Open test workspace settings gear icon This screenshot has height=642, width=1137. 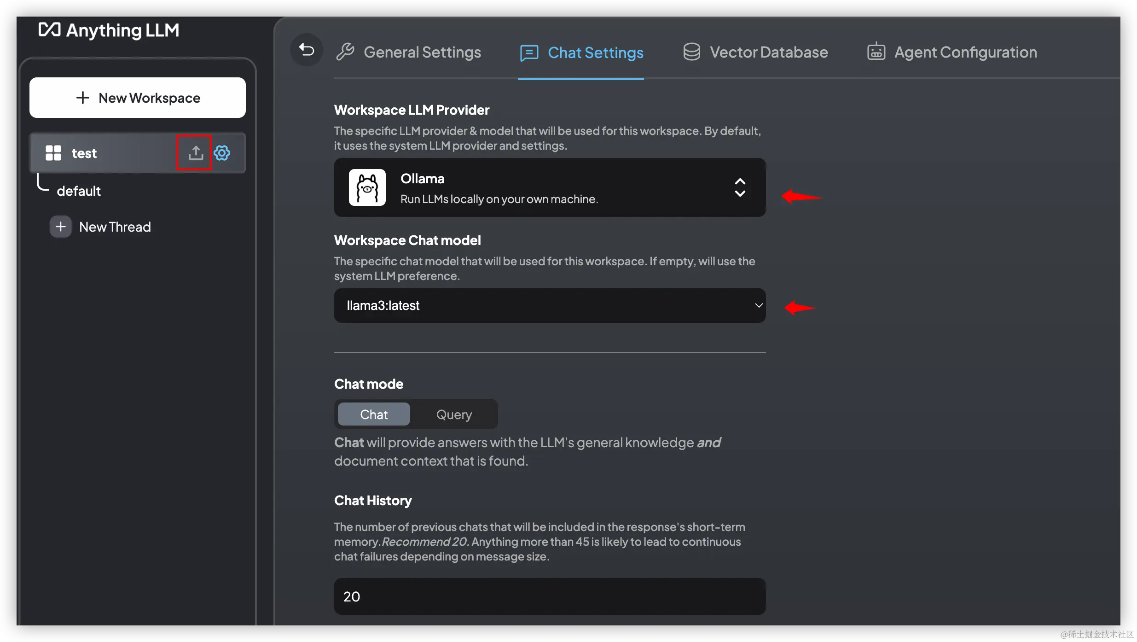222,153
